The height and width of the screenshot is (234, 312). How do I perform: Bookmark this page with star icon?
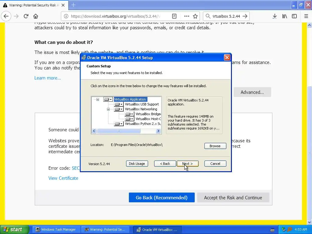(x=195, y=16)
